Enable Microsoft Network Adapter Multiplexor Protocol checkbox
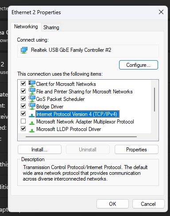This screenshot has height=216, width=170. pos(23,121)
